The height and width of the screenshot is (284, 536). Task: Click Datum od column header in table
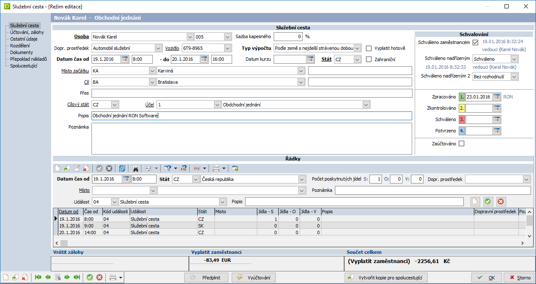click(71, 212)
